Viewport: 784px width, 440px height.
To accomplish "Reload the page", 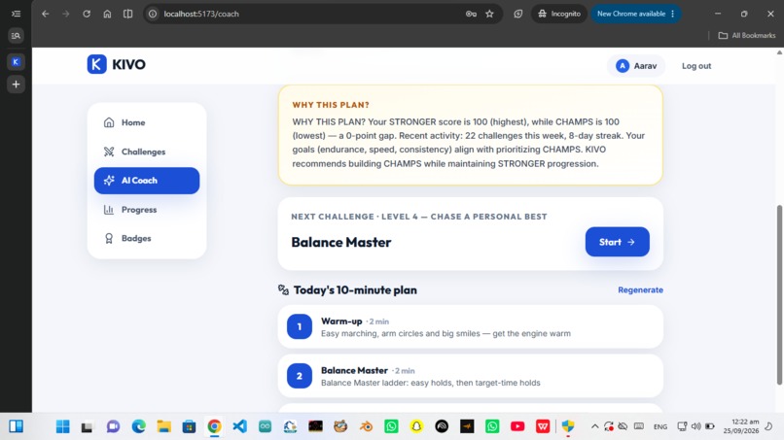I will [x=87, y=14].
